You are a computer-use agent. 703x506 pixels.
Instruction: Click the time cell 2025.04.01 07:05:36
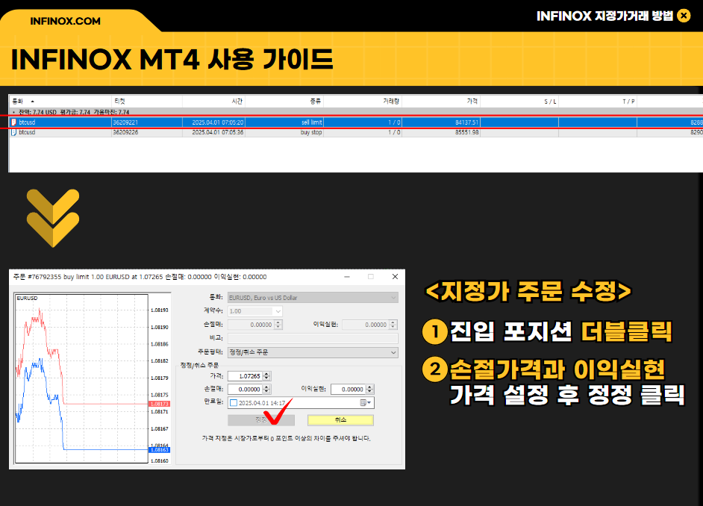click(217, 132)
